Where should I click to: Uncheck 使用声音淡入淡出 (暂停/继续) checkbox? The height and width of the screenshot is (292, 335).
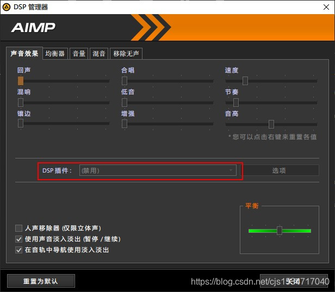click(19, 239)
